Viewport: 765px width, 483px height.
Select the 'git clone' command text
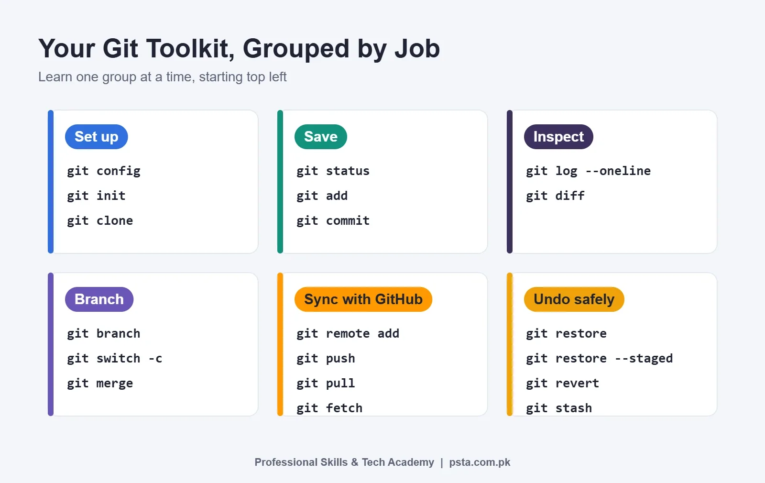(100, 221)
